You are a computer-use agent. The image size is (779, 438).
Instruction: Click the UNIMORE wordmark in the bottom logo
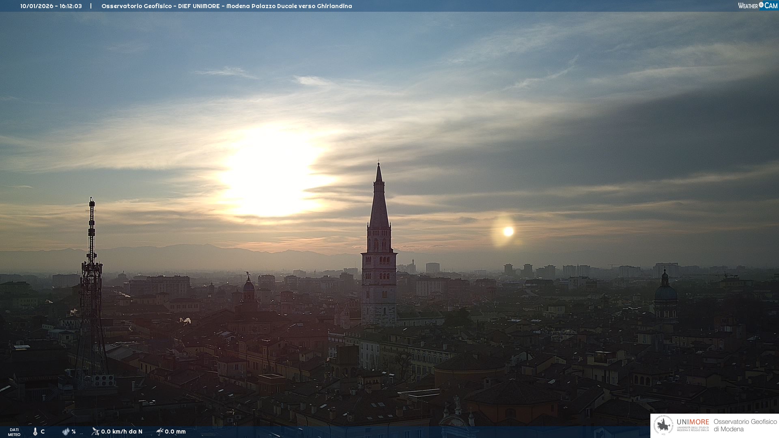click(693, 422)
